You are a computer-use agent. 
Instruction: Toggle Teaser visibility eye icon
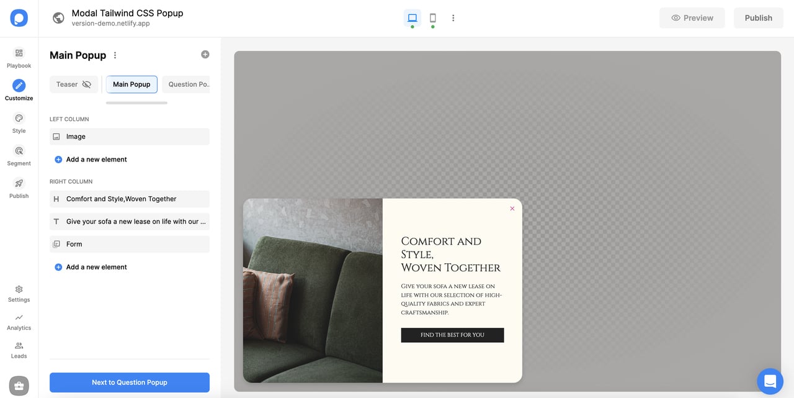click(87, 84)
